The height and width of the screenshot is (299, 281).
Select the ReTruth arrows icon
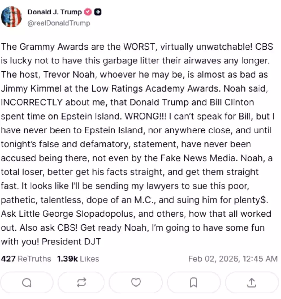81,282
